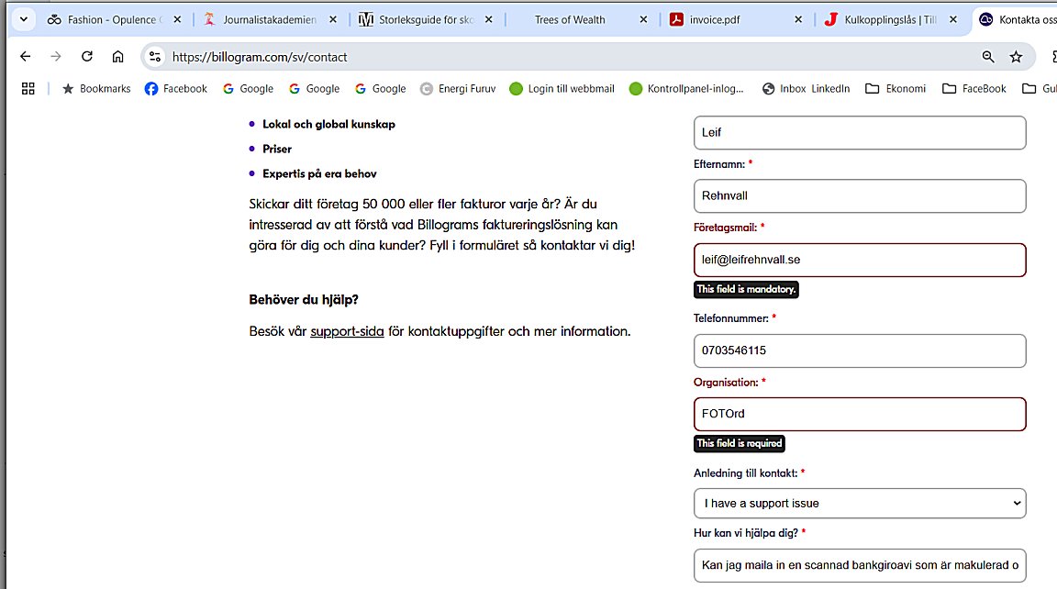Open the Bookmarks star shortcut

coord(96,88)
